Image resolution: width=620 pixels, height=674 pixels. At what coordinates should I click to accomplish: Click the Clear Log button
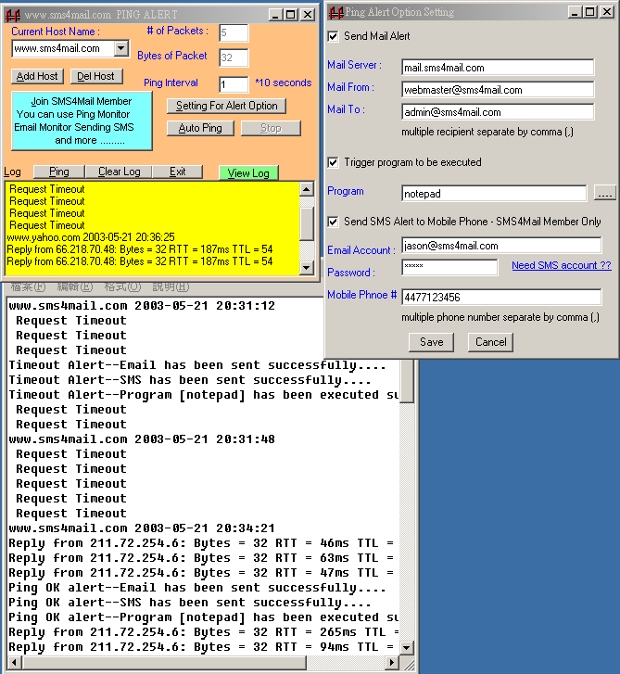pos(119,172)
